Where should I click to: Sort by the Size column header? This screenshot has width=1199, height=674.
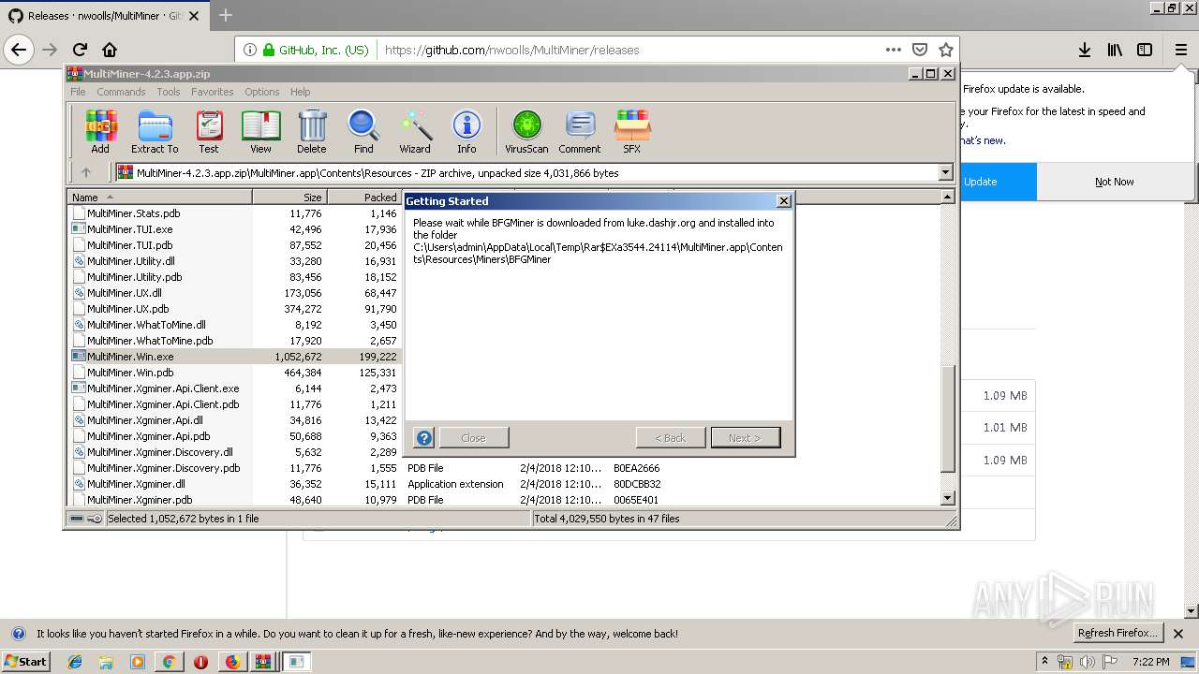[290, 198]
